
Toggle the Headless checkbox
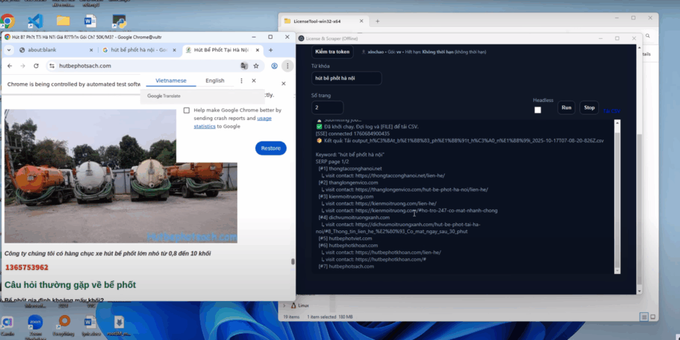(538, 110)
